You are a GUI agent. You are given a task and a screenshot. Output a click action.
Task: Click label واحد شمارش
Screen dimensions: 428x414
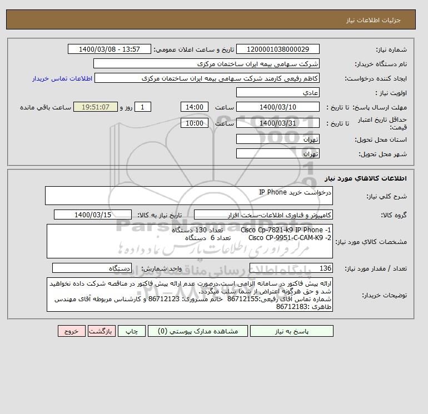[161, 268]
